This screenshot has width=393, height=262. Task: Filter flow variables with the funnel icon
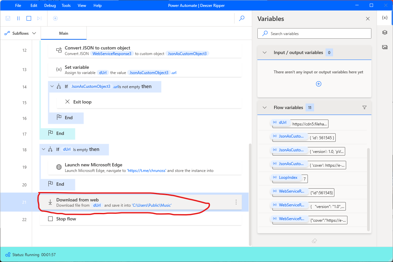(x=364, y=107)
